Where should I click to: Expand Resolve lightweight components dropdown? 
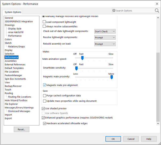tap(105, 38)
